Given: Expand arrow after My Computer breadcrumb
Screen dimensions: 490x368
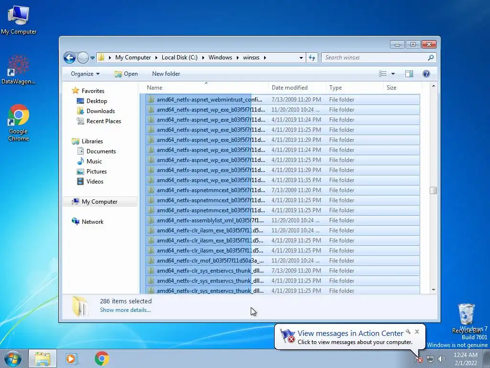Looking at the screenshot, I should pyautogui.click(x=156, y=57).
